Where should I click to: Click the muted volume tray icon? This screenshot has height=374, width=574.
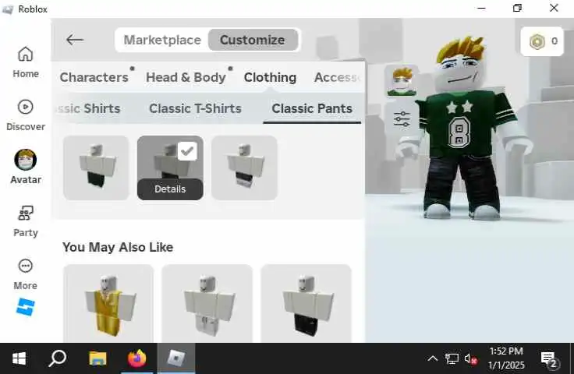pos(470,359)
